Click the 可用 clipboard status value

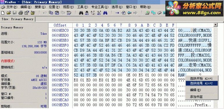[x=44, y=106]
